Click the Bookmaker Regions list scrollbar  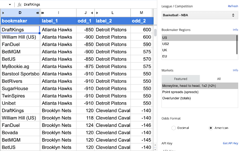point(237,45)
